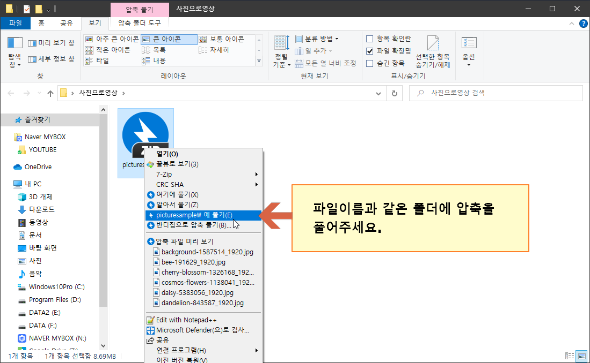Open NAVER MYBOX (N:) drive
This screenshot has height=363, width=590.
(x=52, y=338)
